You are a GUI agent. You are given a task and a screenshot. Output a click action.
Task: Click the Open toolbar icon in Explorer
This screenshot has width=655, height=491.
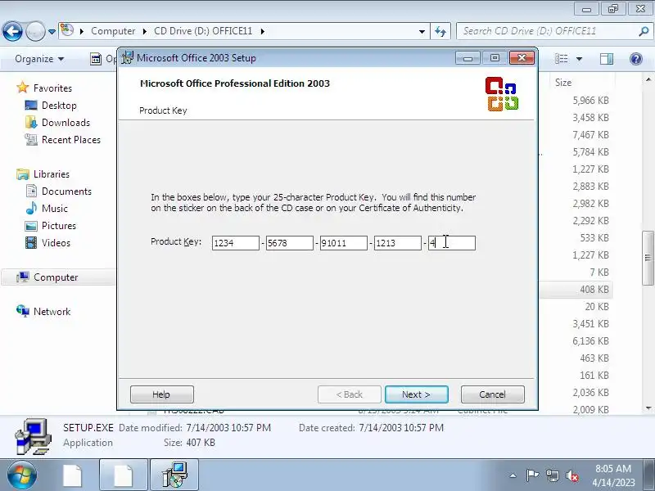[x=96, y=59]
